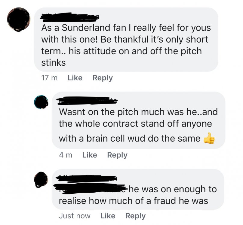Open the '4 m' timestamp link
The width and height of the screenshot is (243, 225).
point(66,155)
